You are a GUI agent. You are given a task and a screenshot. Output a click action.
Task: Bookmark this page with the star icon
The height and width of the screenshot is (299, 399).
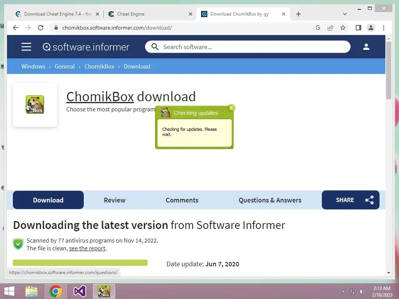coord(343,28)
